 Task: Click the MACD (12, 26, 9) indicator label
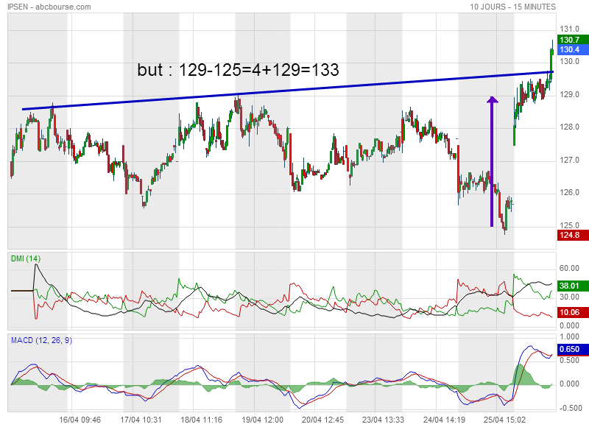41,340
